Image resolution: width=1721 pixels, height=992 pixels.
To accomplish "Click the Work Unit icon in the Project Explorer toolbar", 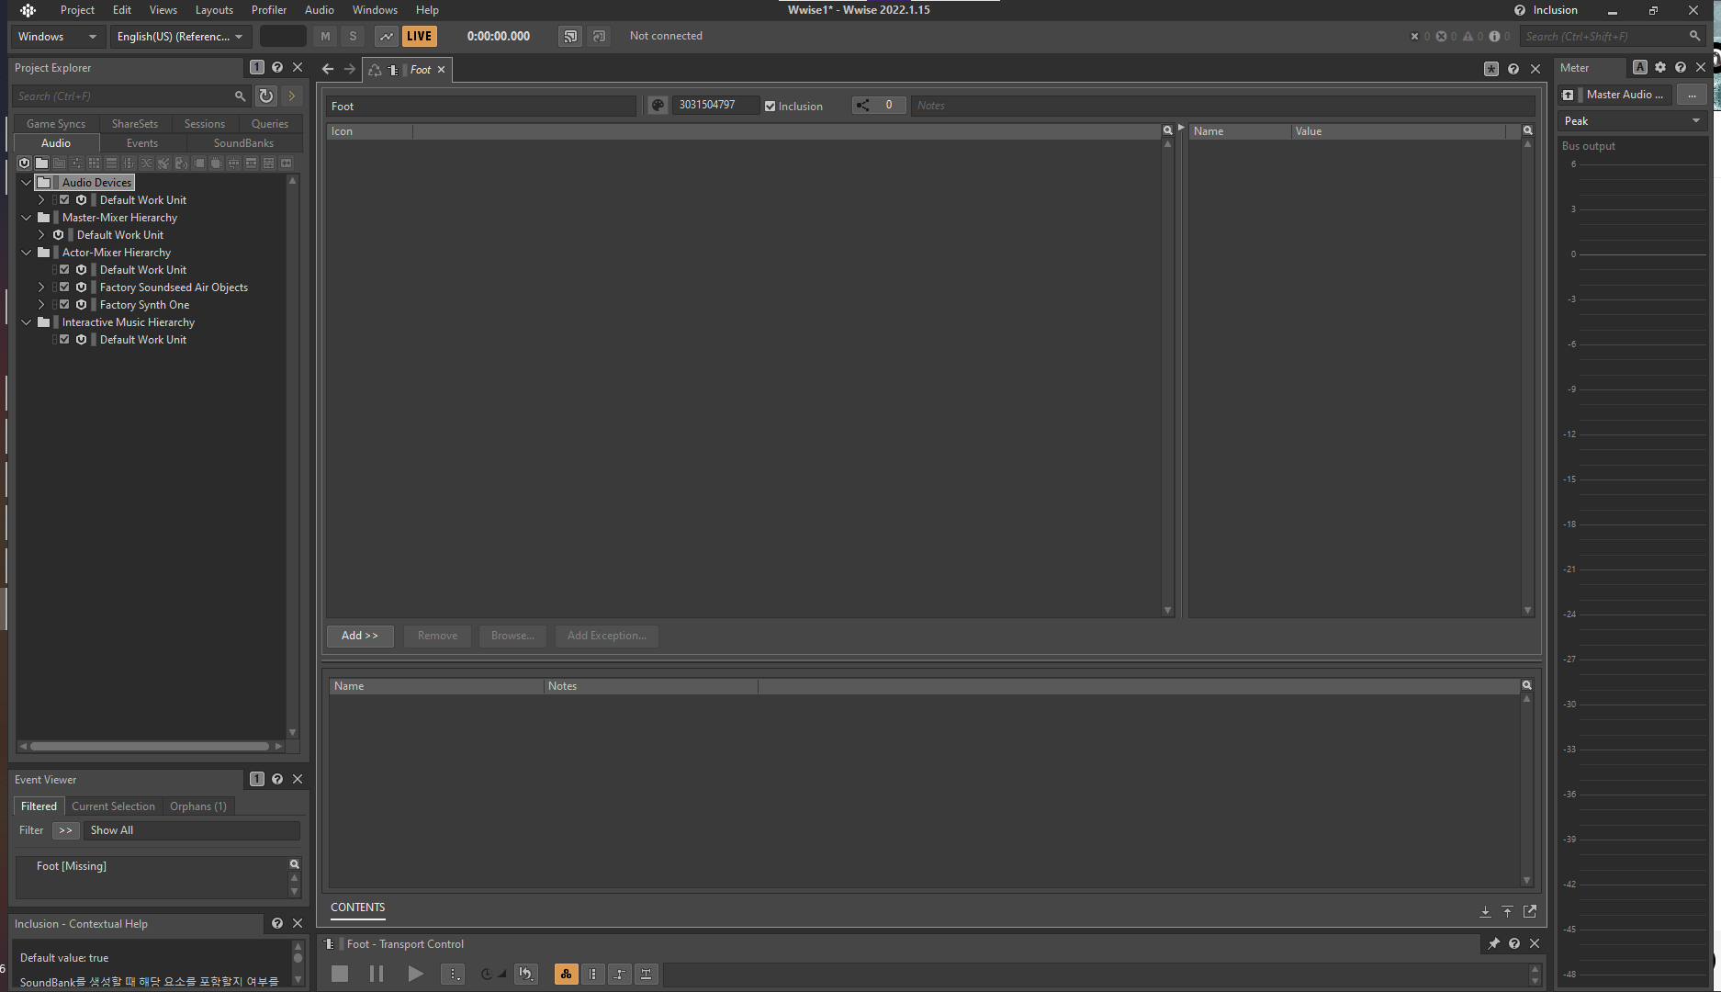I will [24, 163].
